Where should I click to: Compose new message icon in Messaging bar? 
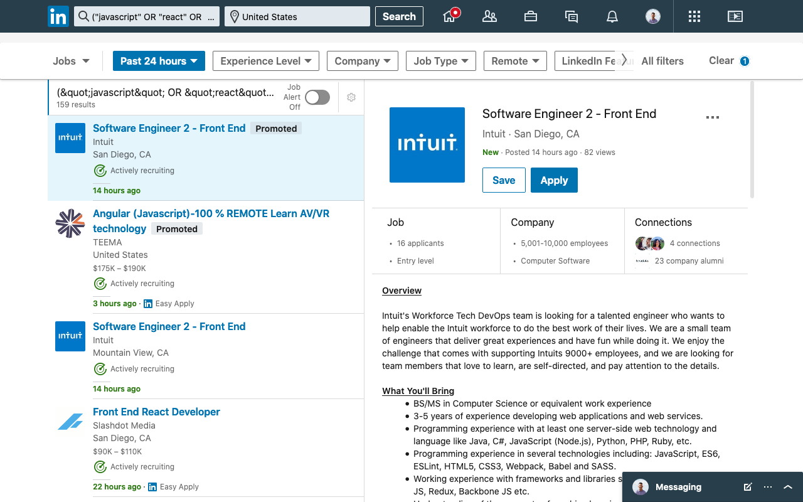click(x=747, y=487)
